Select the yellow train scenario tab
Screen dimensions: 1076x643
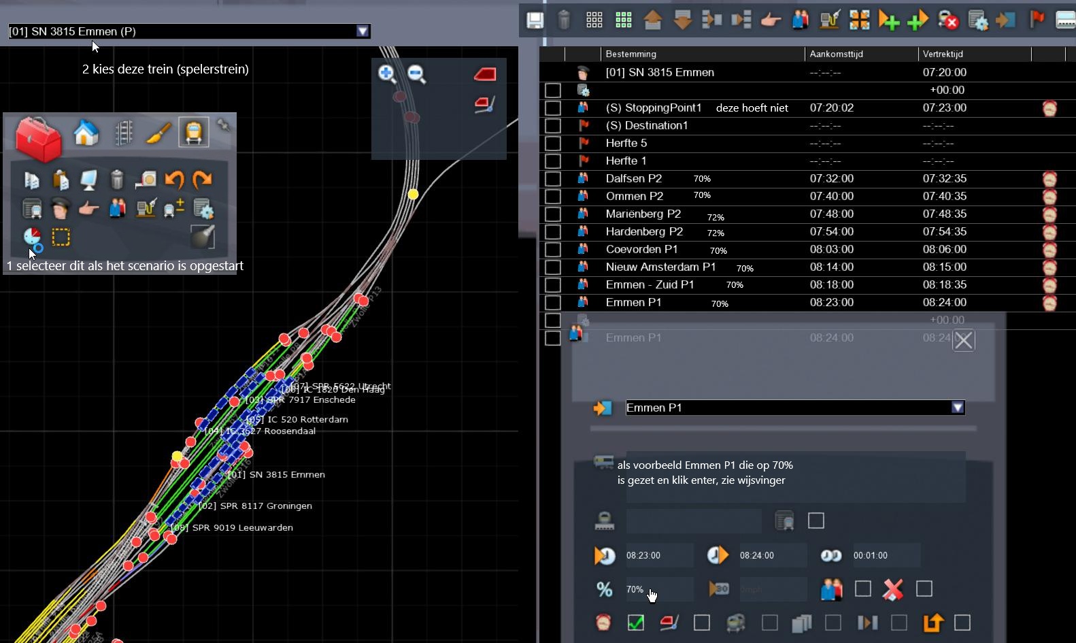(194, 132)
